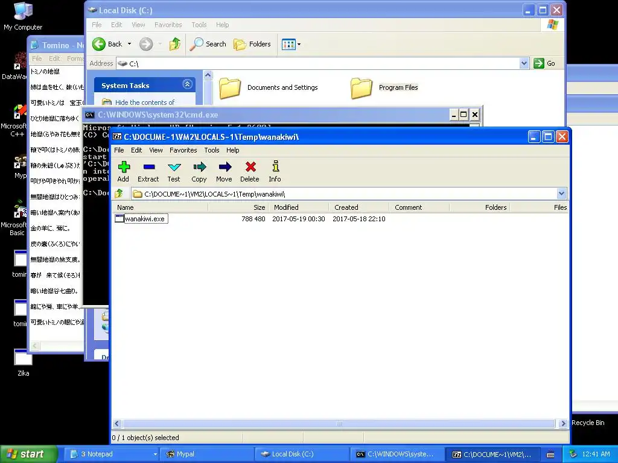Sort by Created column header
Screen dimensions: 618x463
(360, 207)
